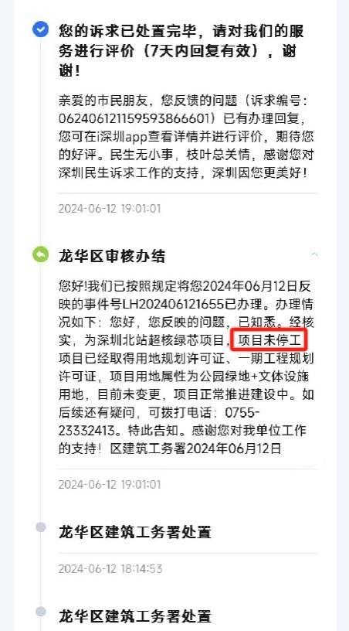Image resolution: width=349 pixels, height=631 pixels.
Task: Click timestamp under 龙华区审核办结 reply
Action: coord(110,484)
